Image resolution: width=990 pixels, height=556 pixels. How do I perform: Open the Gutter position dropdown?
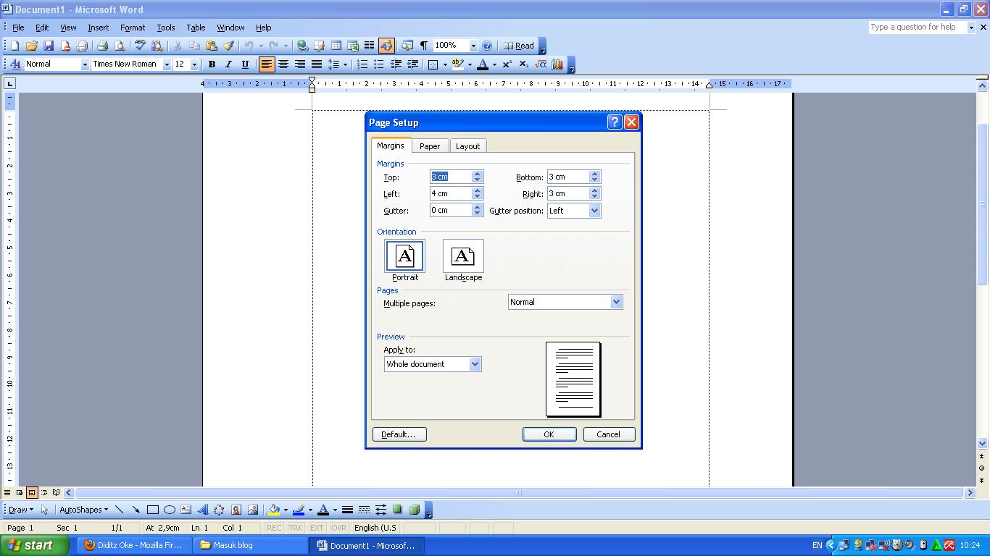594,211
